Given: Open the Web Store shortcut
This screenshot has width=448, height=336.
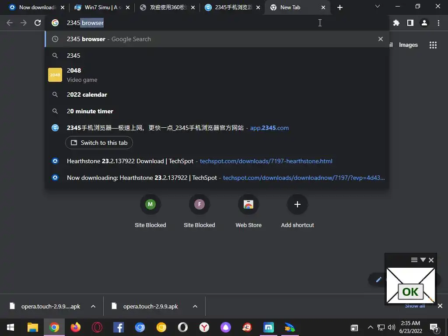Looking at the screenshot, I should pyautogui.click(x=248, y=211).
